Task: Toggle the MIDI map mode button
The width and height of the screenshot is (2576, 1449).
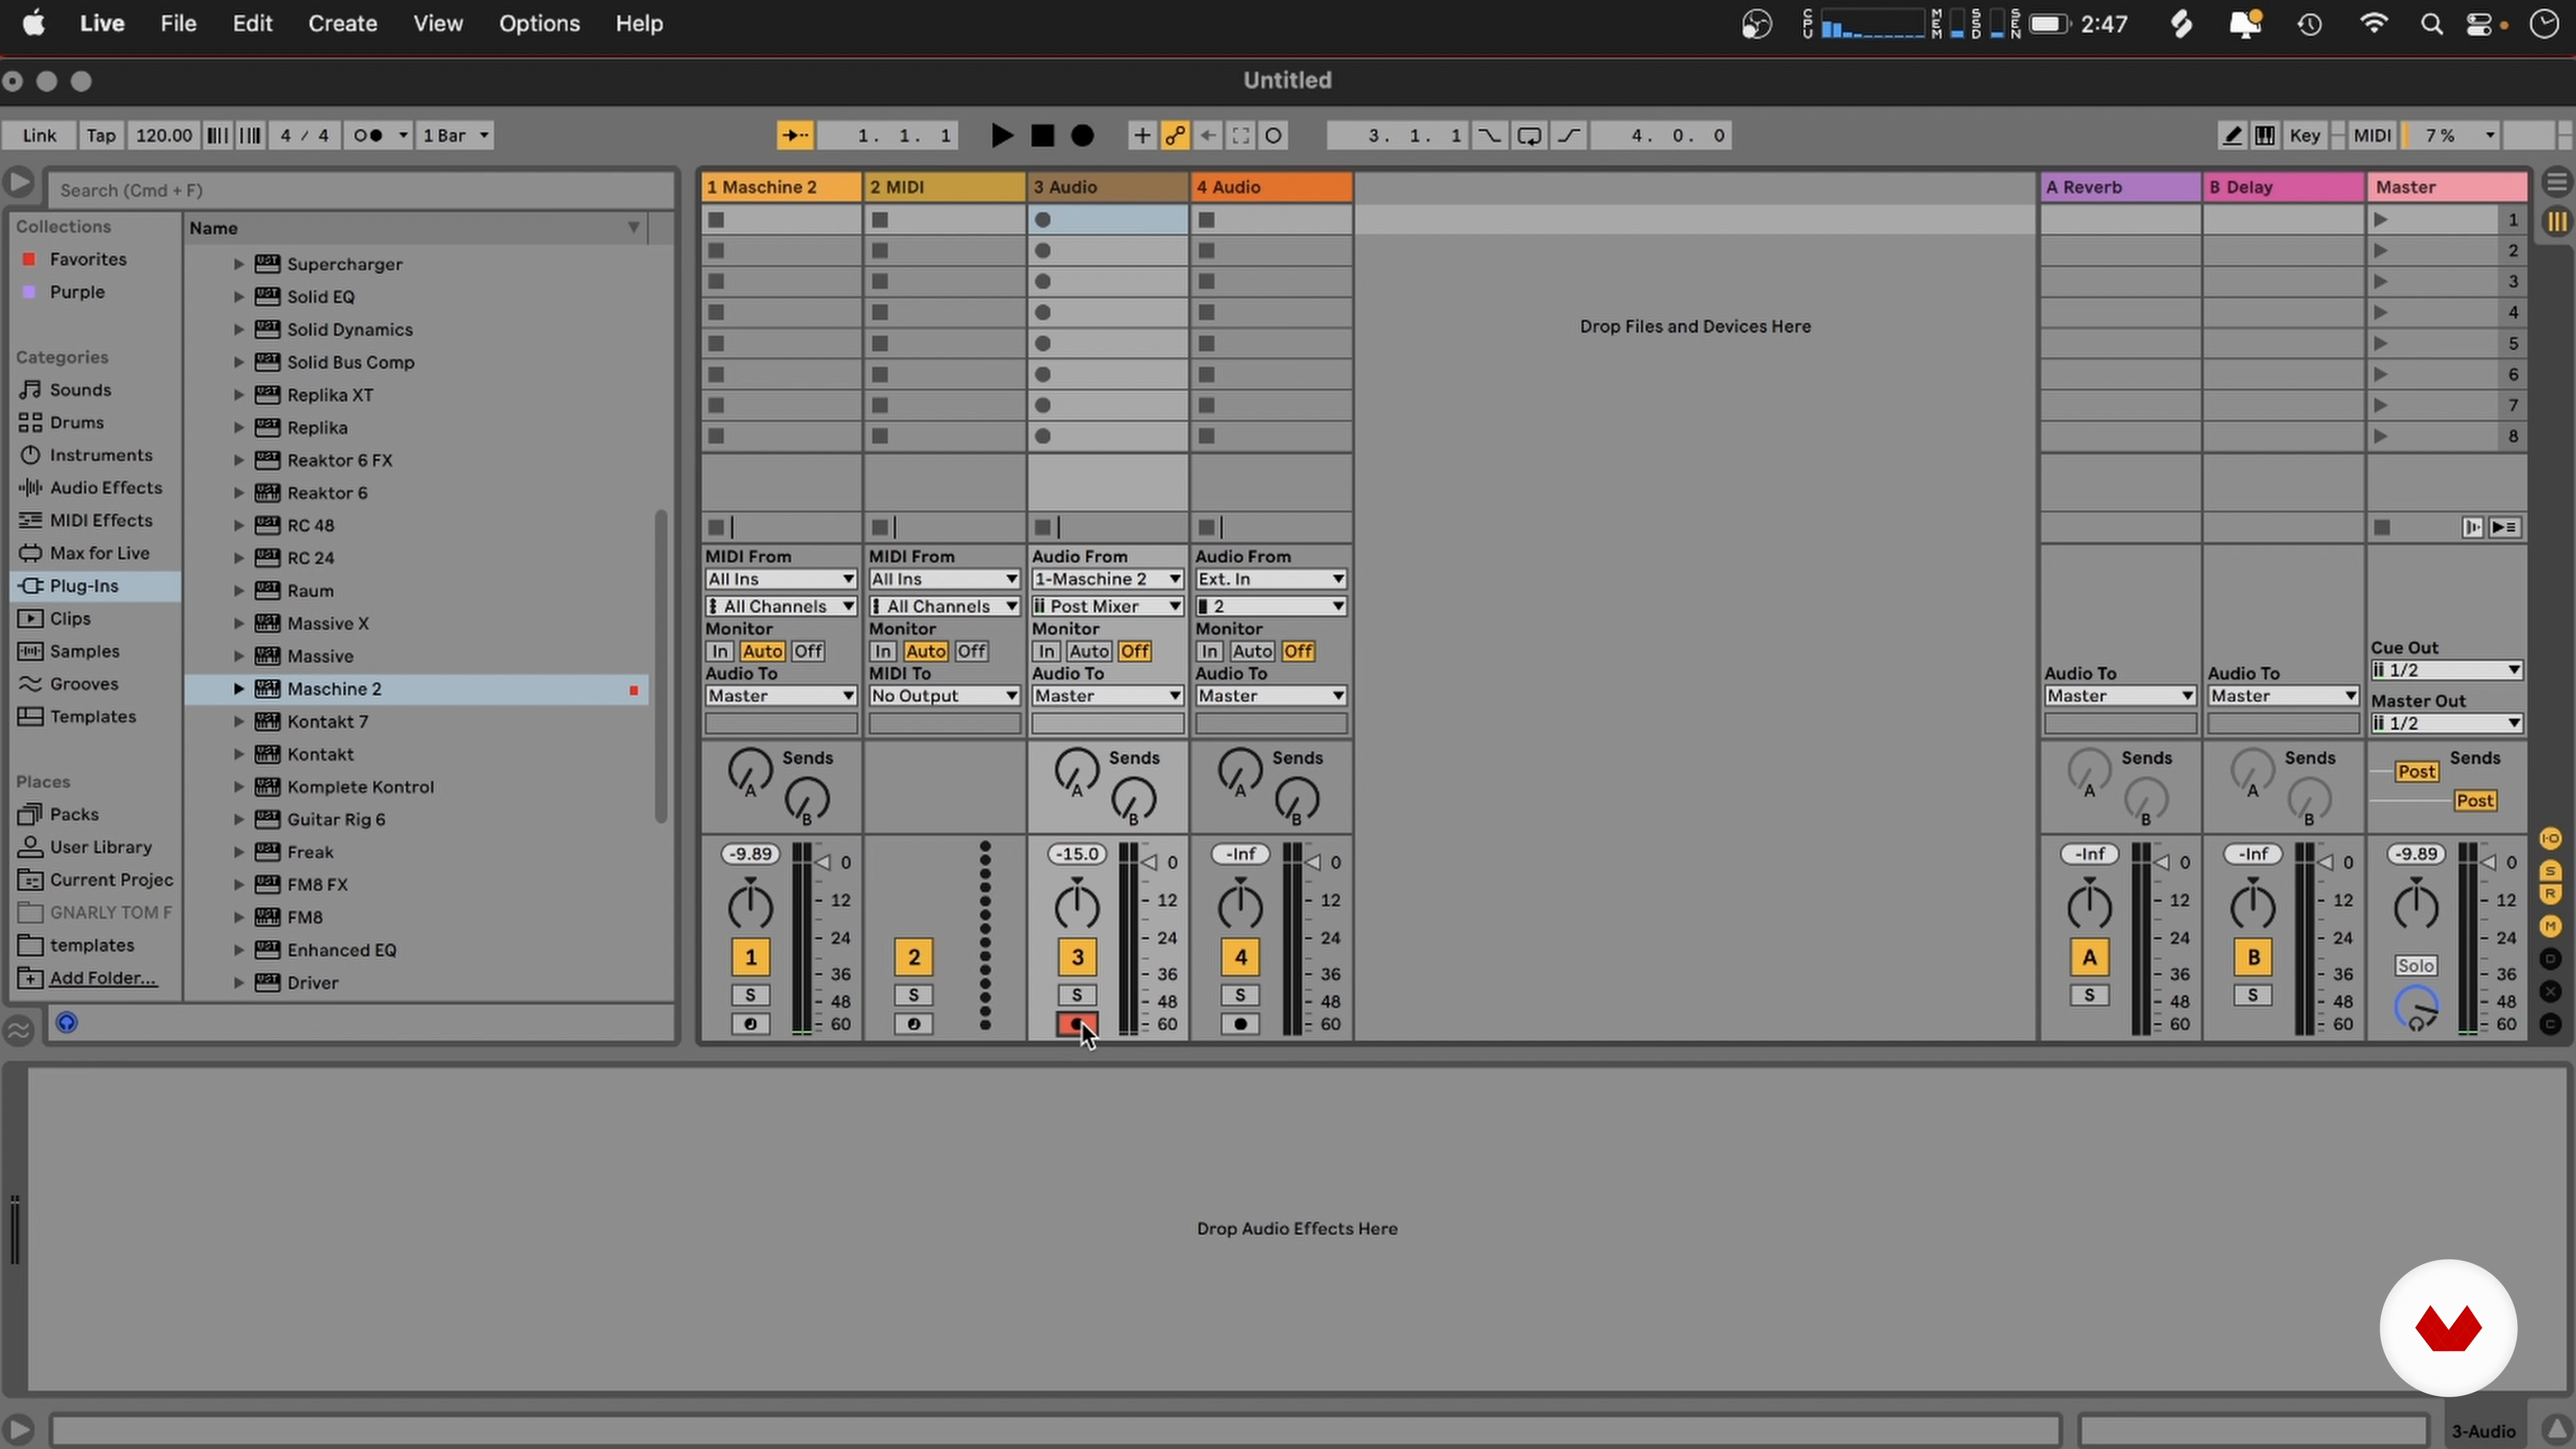Action: (2372, 135)
